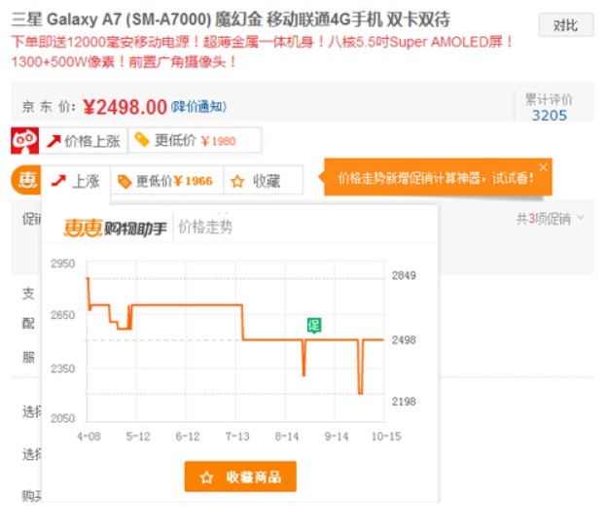The height and width of the screenshot is (530, 607).
Task: Click the 收藏 star tab
Action: 258,181
